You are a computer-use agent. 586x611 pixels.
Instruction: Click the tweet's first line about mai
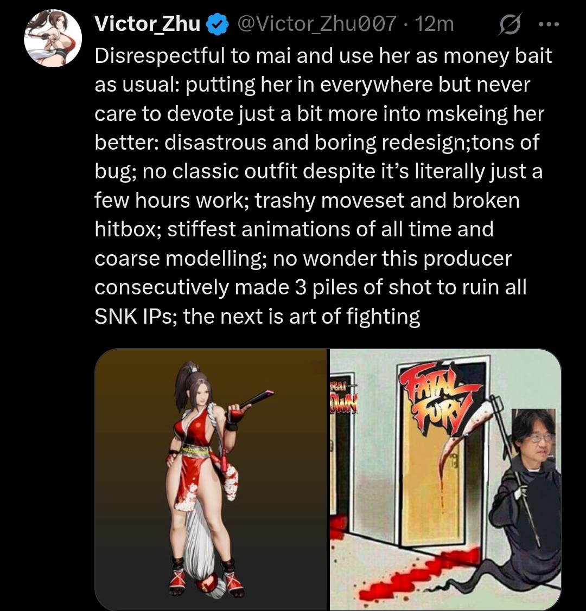click(323, 55)
